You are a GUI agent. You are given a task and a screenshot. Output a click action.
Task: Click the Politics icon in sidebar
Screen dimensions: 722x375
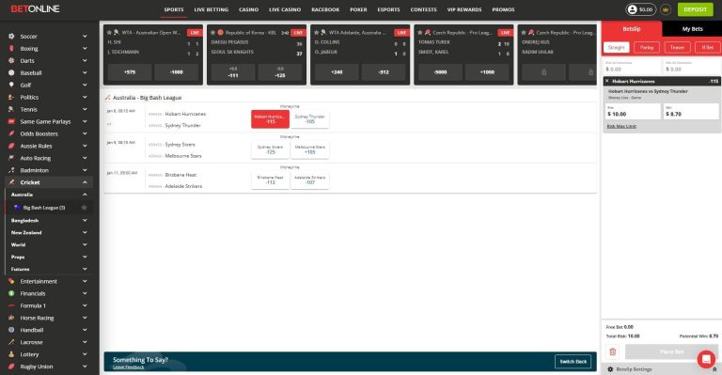pyautogui.click(x=11, y=97)
